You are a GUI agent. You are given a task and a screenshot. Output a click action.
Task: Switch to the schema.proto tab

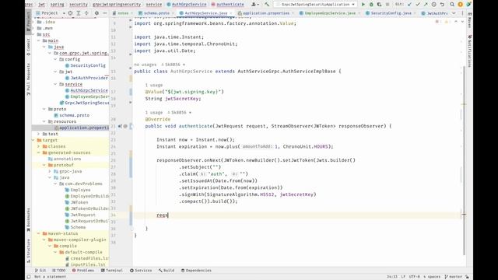click(x=156, y=13)
